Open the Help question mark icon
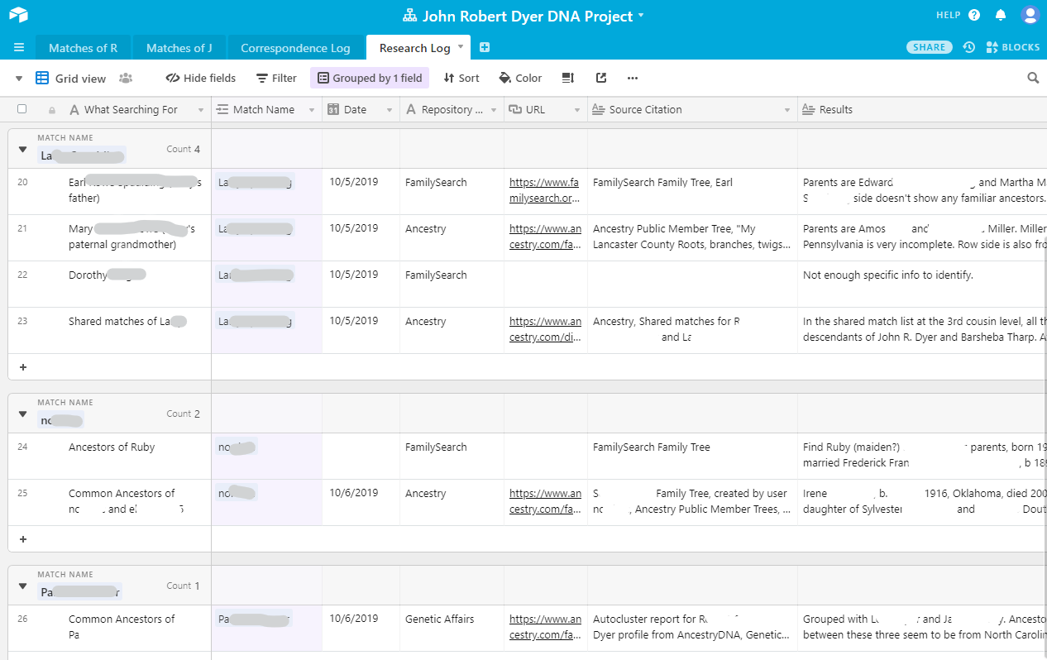The image size is (1047, 660). tap(974, 15)
